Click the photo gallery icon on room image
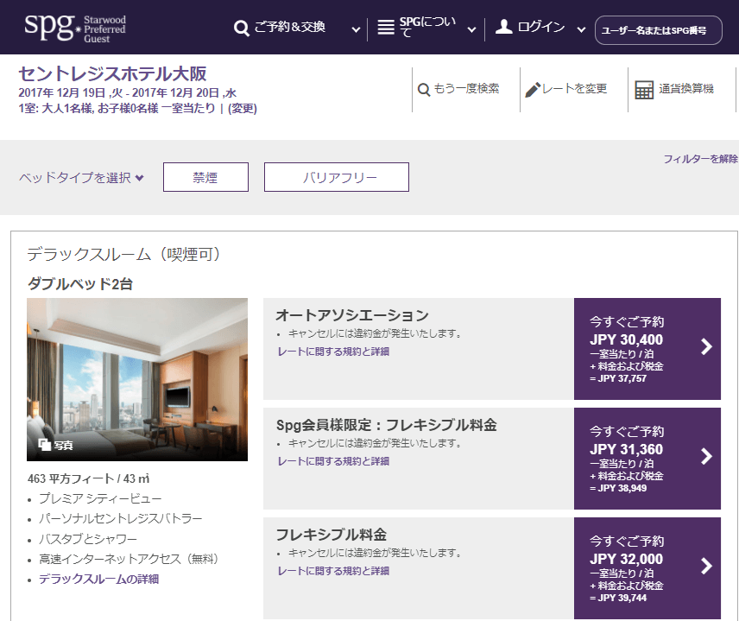739x621 pixels. pos(45,445)
